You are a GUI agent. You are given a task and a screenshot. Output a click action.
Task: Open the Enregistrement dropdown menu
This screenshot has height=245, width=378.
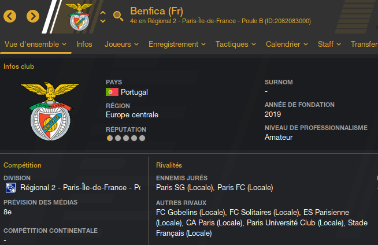[x=177, y=44]
